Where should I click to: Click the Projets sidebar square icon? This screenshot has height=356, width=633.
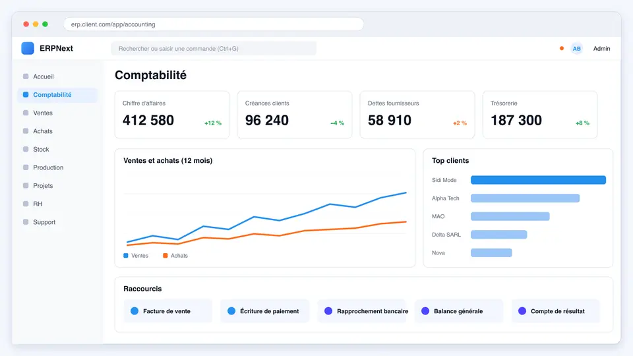click(x=26, y=185)
